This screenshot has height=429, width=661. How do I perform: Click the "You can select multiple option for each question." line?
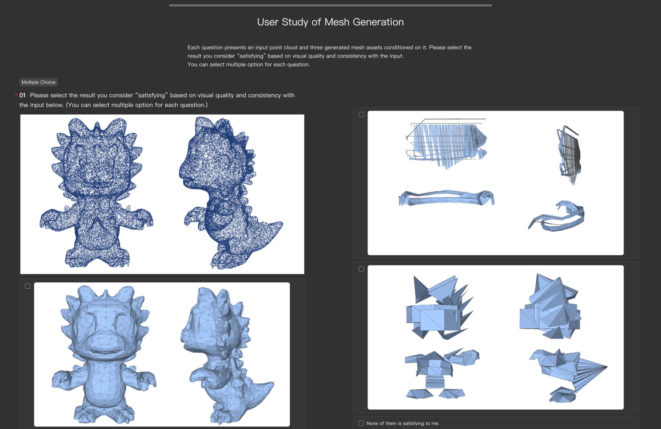coord(248,64)
